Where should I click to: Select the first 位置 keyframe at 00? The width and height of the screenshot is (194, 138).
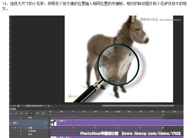pyautogui.click(x=50, y=128)
